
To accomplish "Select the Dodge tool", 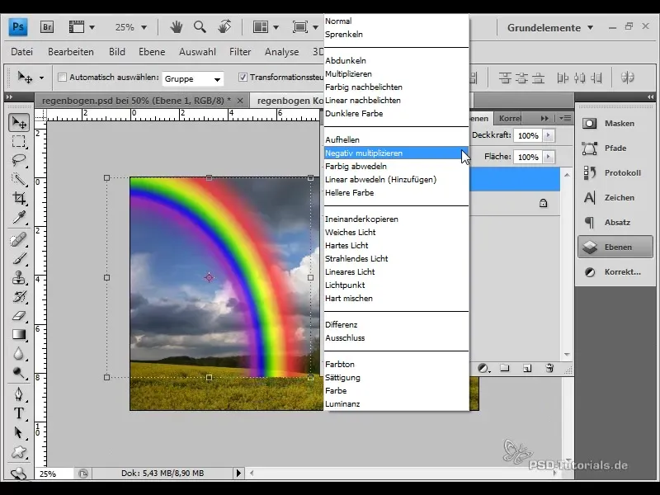I will pyautogui.click(x=19, y=373).
